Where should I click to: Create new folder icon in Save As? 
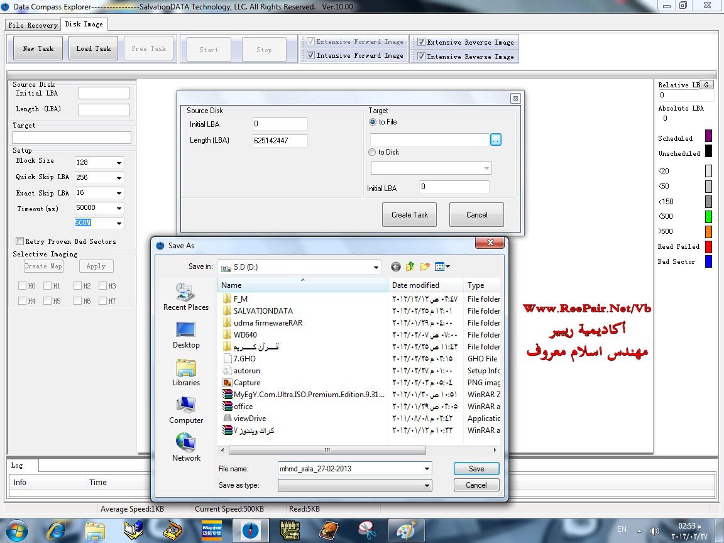tap(425, 266)
